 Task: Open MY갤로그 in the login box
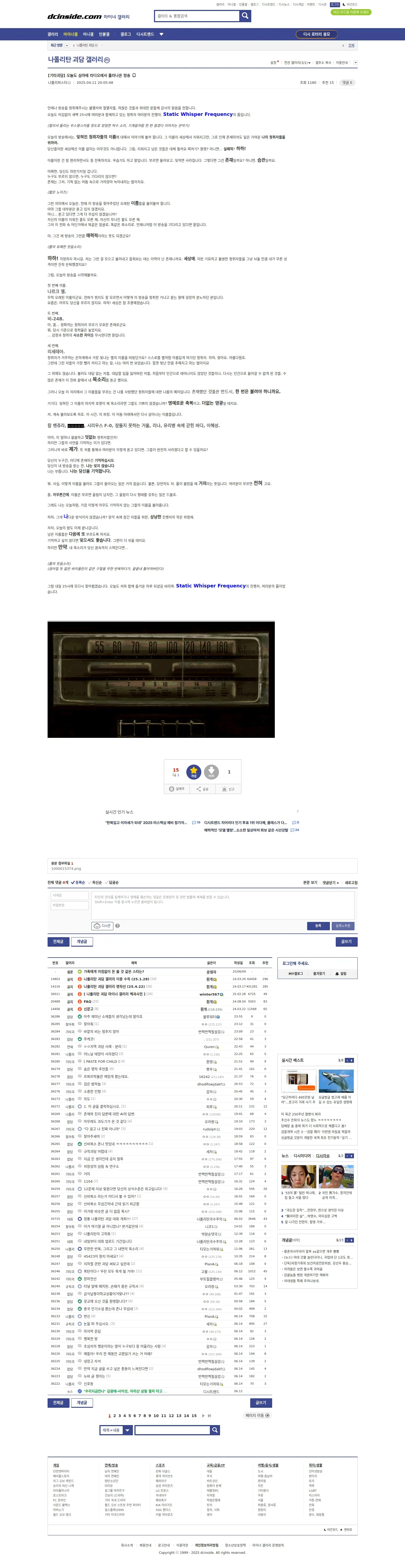(x=296, y=974)
